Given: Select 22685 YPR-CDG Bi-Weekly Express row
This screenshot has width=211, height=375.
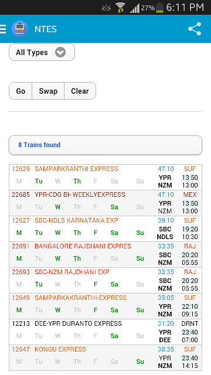Looking at the screenshot, I should (x=105, y=203).
